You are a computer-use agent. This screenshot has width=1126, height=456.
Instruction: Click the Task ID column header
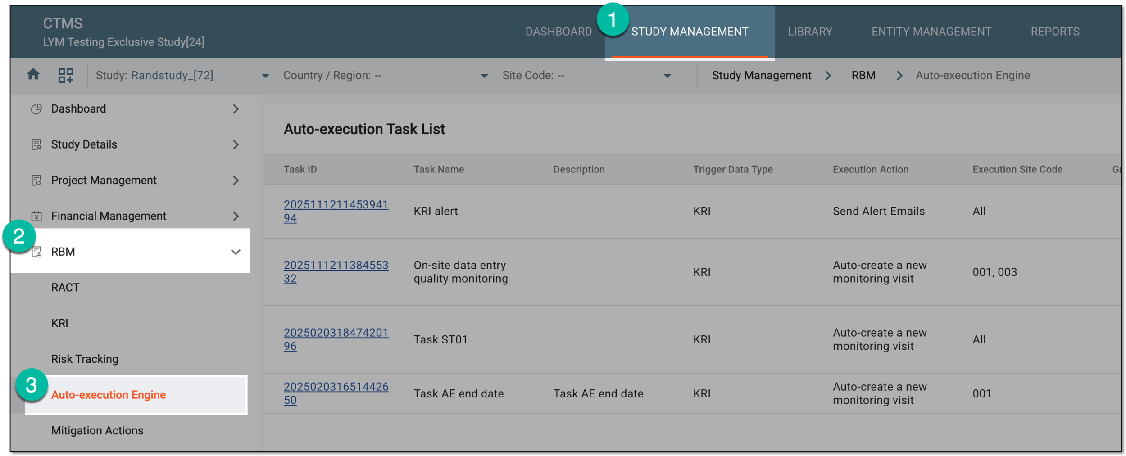coord(300,170)
